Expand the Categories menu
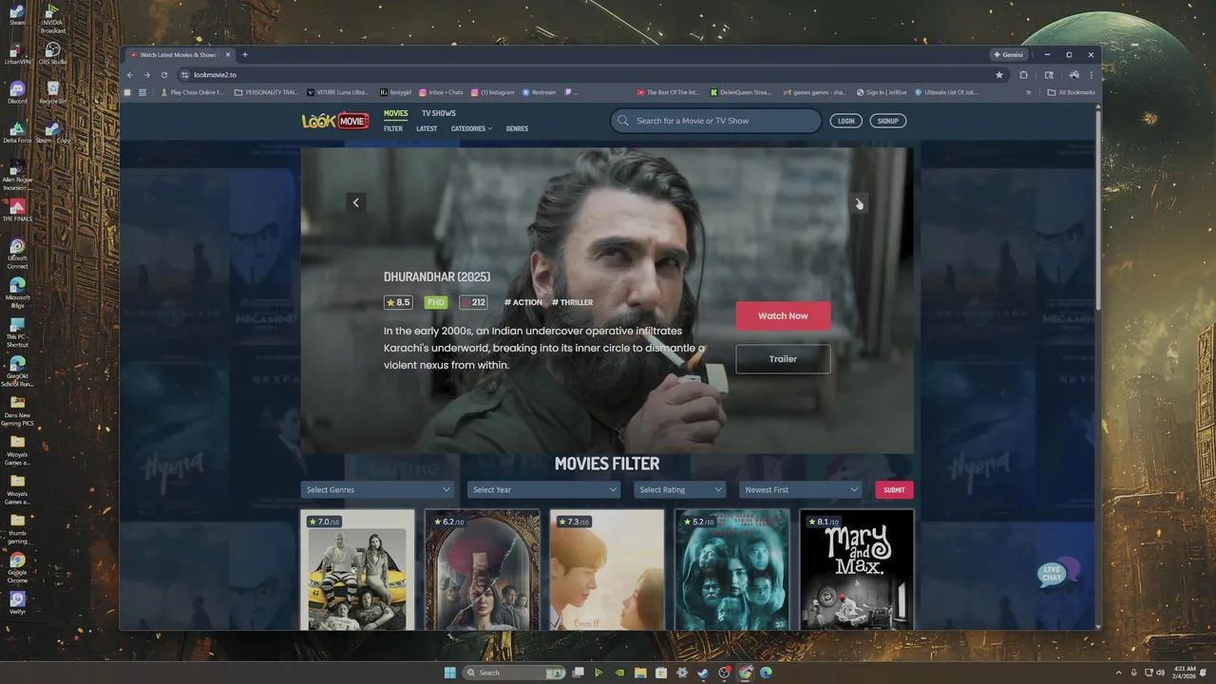This screenshot has height=684, width=1216. point(471,128)
